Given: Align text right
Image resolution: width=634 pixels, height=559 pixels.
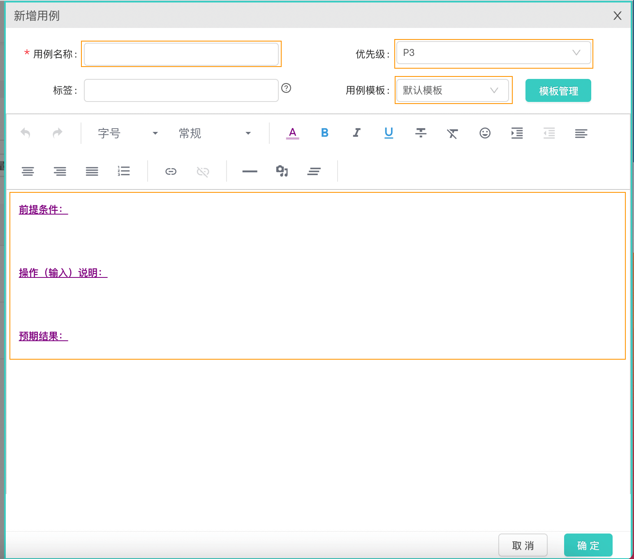Looking at the screenshot, I should point(60,171).
